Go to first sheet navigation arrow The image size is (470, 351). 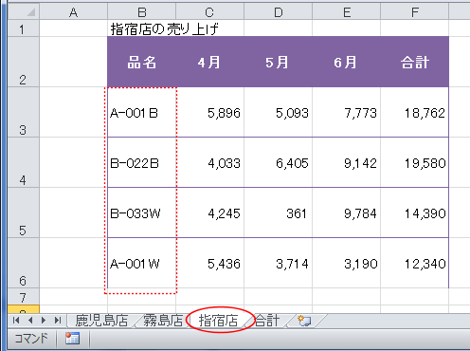click(x=16, y=321)
